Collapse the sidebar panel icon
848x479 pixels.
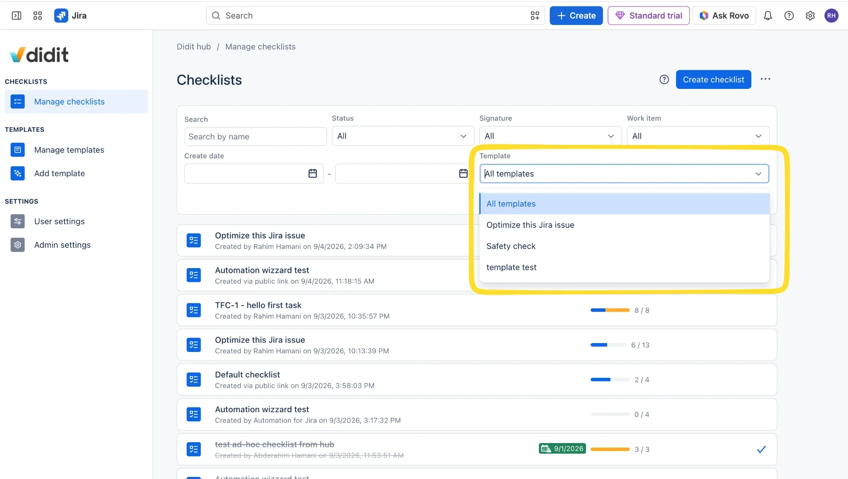point(17,16)
